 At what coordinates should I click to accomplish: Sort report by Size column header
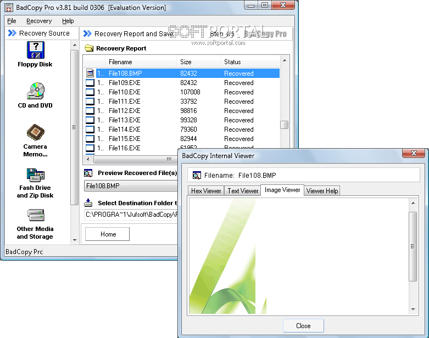pos(199,62)
